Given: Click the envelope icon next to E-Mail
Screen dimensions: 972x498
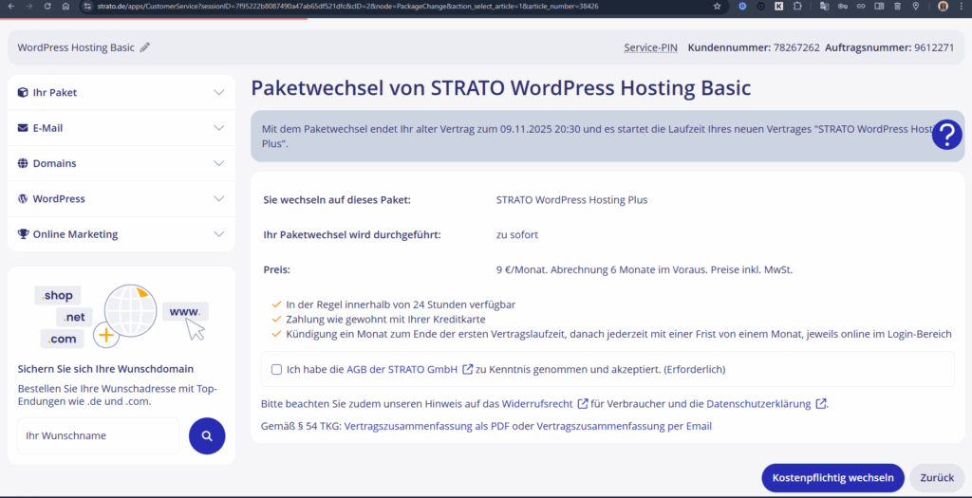Looking at the screenshot, I should coord(23,128).
